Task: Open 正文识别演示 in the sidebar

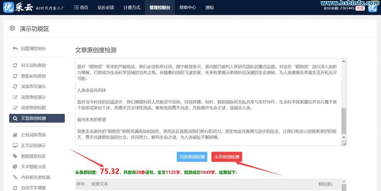Action: (x=33, y=146)
